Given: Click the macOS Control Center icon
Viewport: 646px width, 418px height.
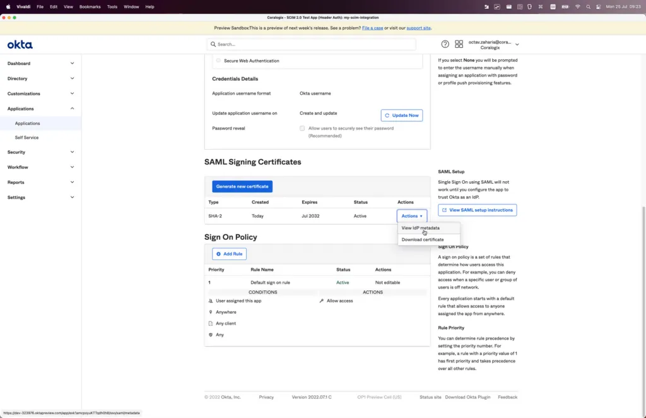Looking at the screenshot, I should point(598,6).
